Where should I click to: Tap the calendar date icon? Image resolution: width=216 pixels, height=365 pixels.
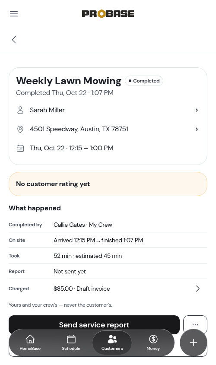coord(20,148)
